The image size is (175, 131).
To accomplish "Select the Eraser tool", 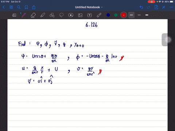I will point(33,15).
